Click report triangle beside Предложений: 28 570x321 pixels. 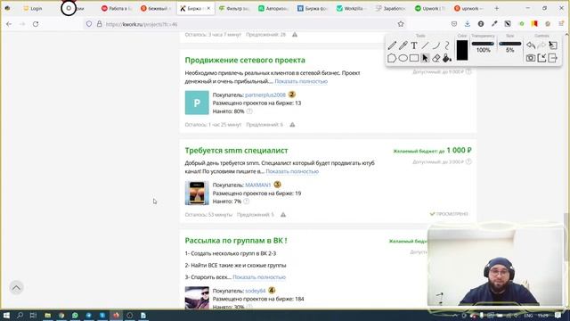(295, 35)
